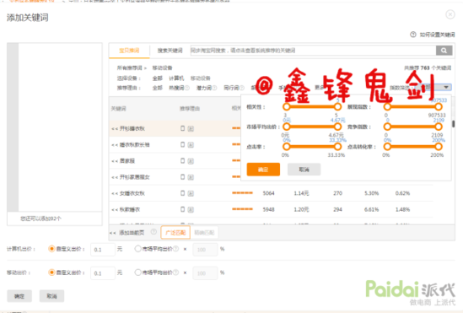Select 市场平均出价 radio for 计算机出价
Viewport: 463px width, 313px height.
[137, 249]
